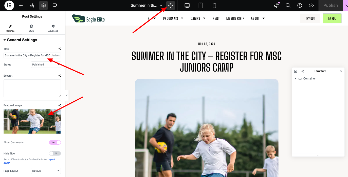
Task: Switch to the Advanced tab
Action: click(53, 28)
